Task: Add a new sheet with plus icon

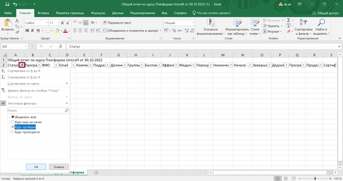Action: [x=96, y=173]
